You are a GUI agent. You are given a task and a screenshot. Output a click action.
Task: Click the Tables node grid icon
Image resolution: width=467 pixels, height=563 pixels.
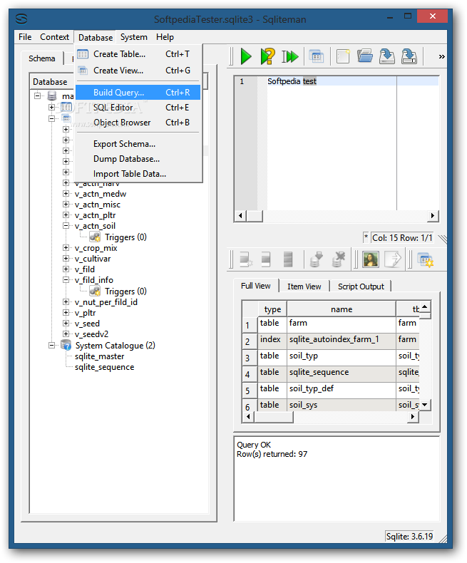(x=66, y=107)
